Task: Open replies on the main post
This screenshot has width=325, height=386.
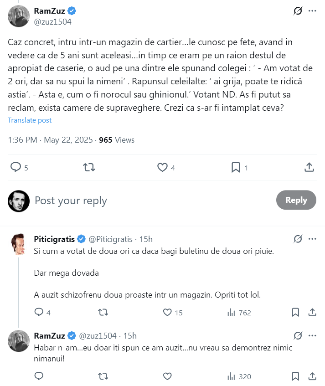Action: [16, 168]
